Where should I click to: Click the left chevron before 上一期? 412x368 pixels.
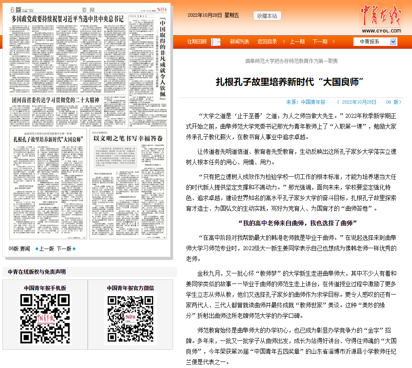click(x=284, y=42)
